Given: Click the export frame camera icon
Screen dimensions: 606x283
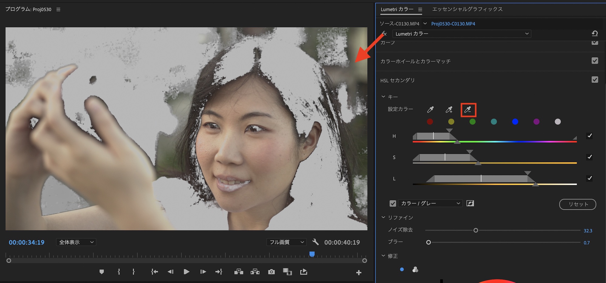Looking at the screenshot, I should click(271, 272).
